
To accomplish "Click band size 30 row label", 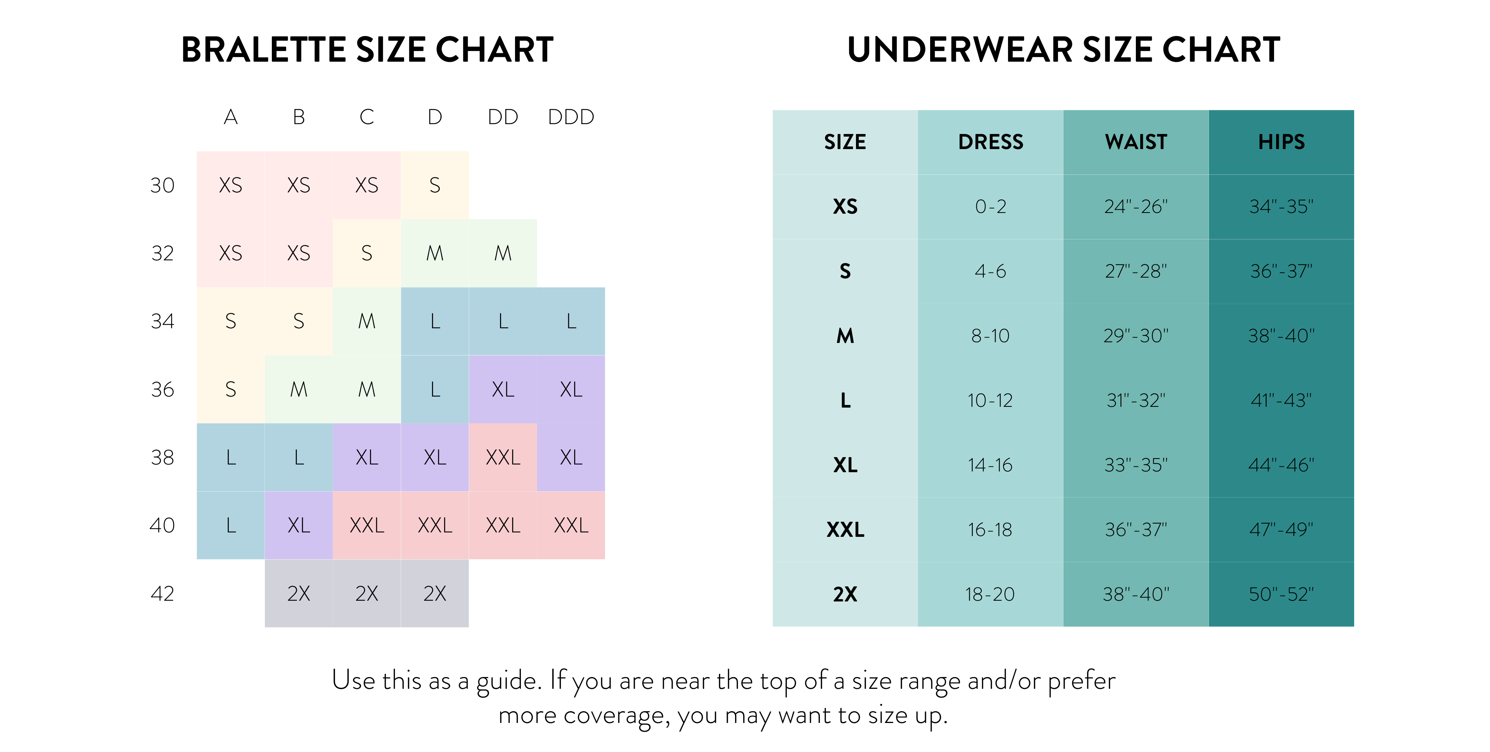I will [x=162, y=185].
